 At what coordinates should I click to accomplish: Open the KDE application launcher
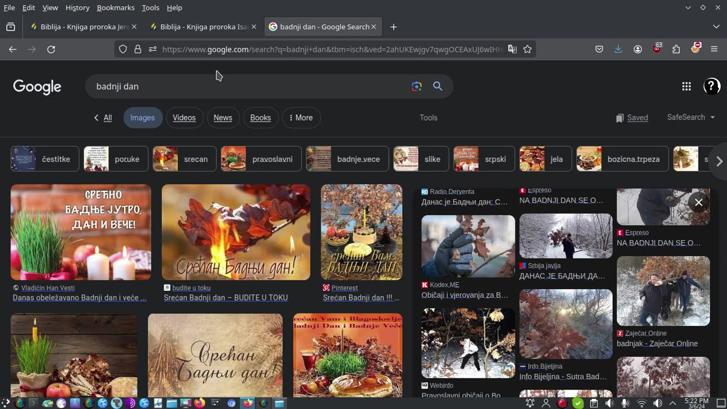pos(6,403)
